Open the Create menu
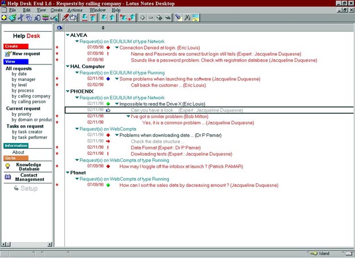Viewport: 355px width, 258px height. coord(56,10)
